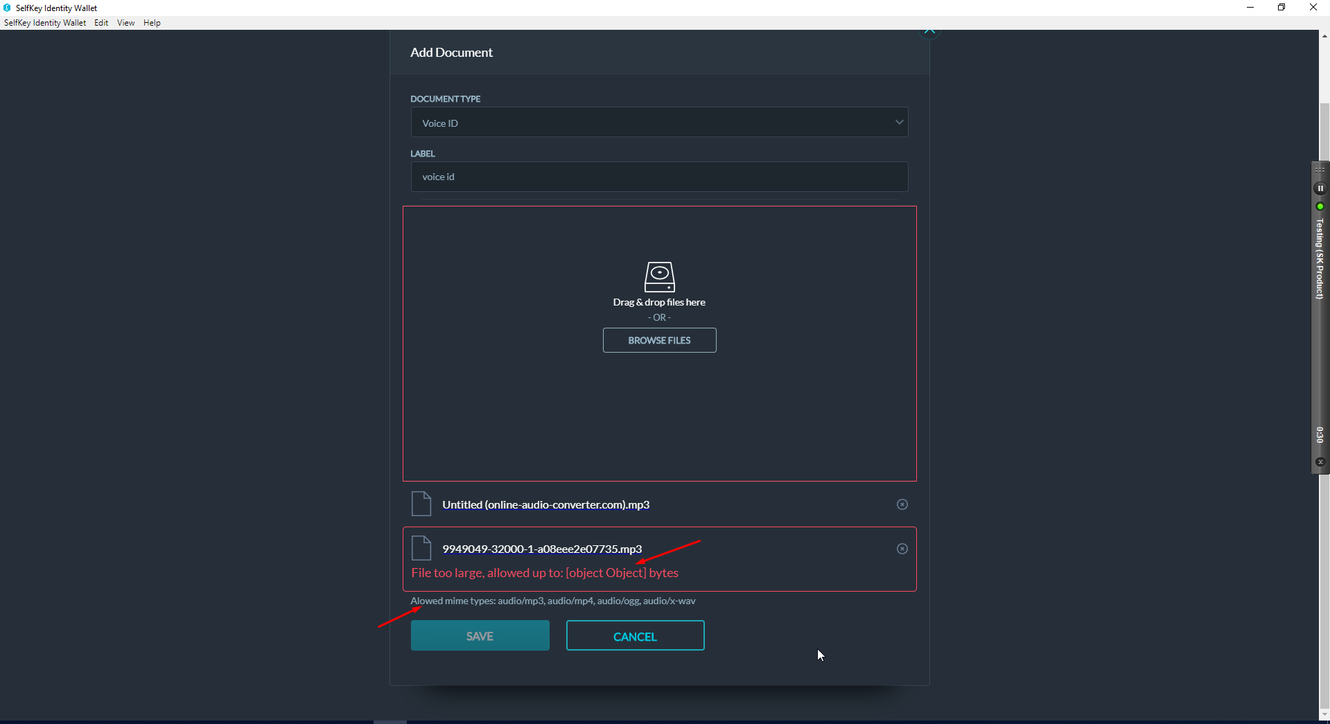Open the Help menu
Viewport: 1330px width, 724px height.
[x=152, y=23]
